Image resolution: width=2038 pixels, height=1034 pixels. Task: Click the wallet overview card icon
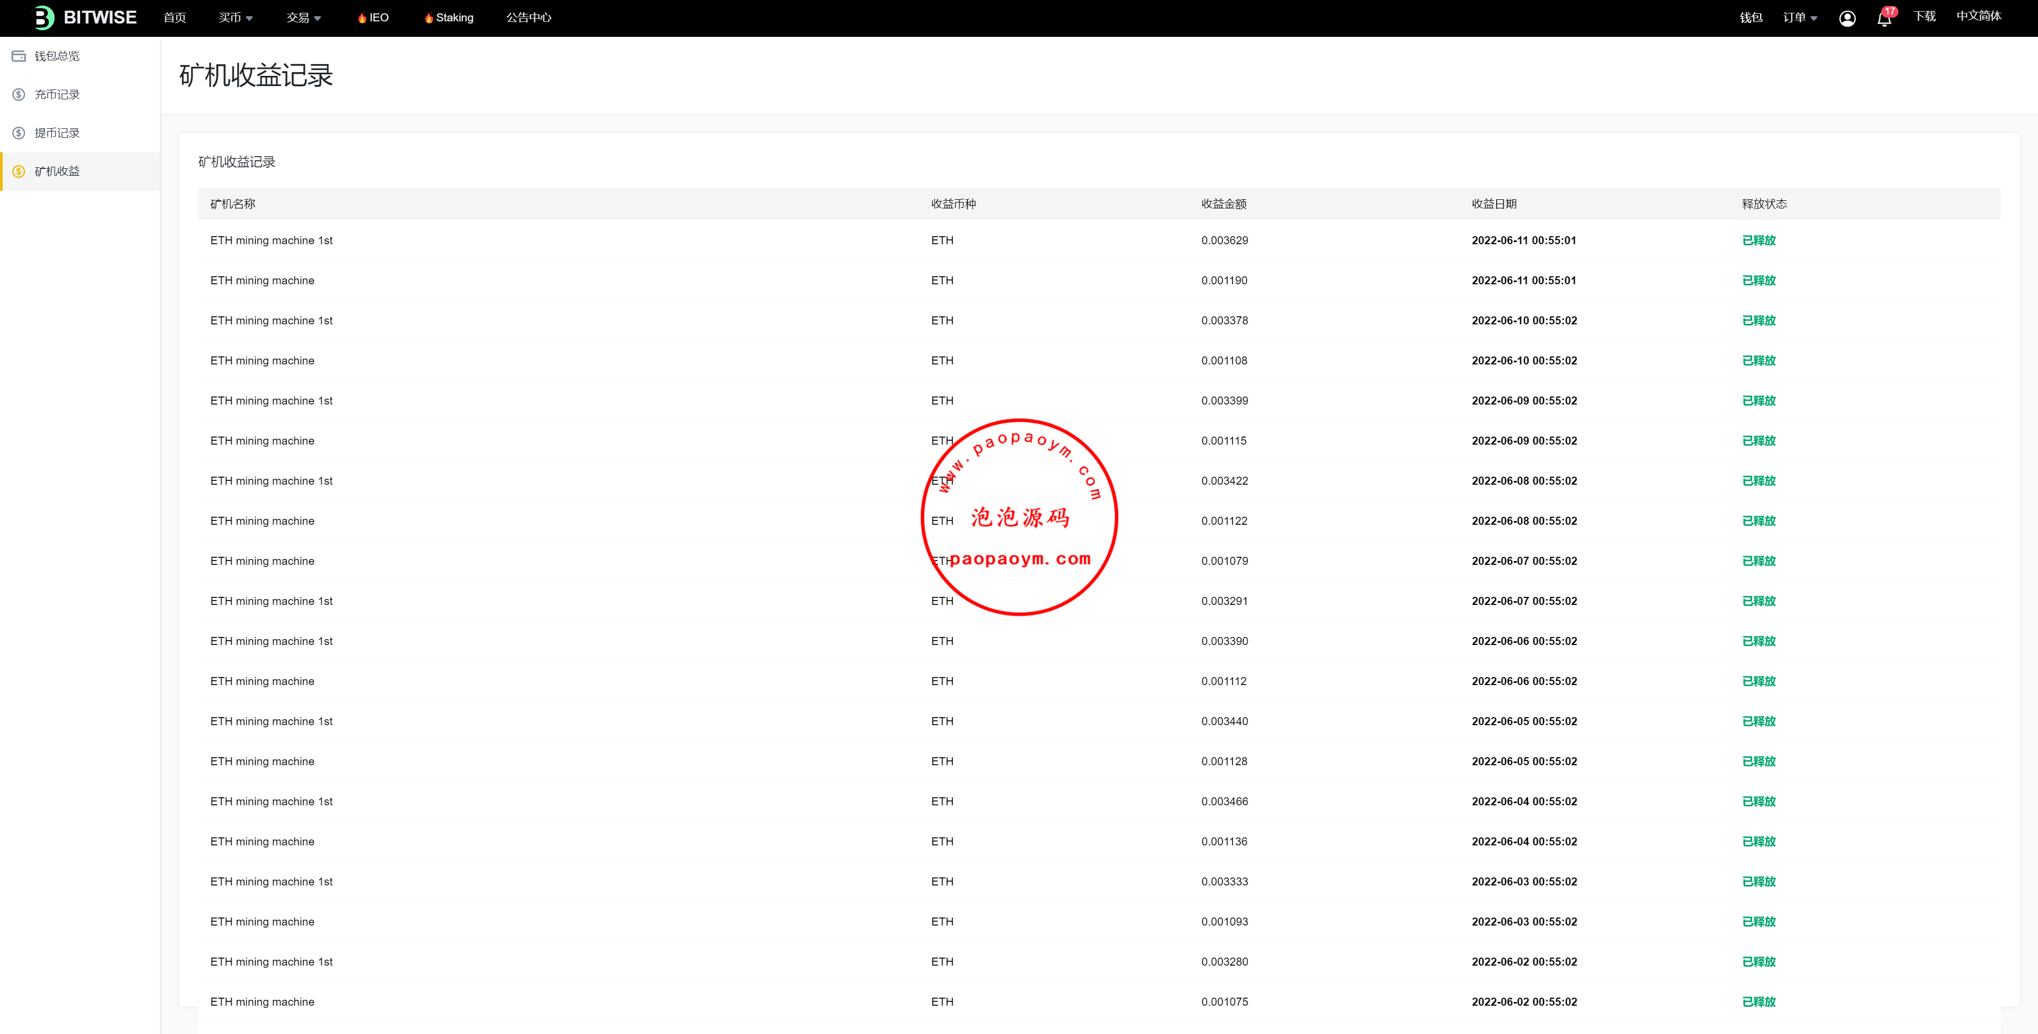pos(19,56)
